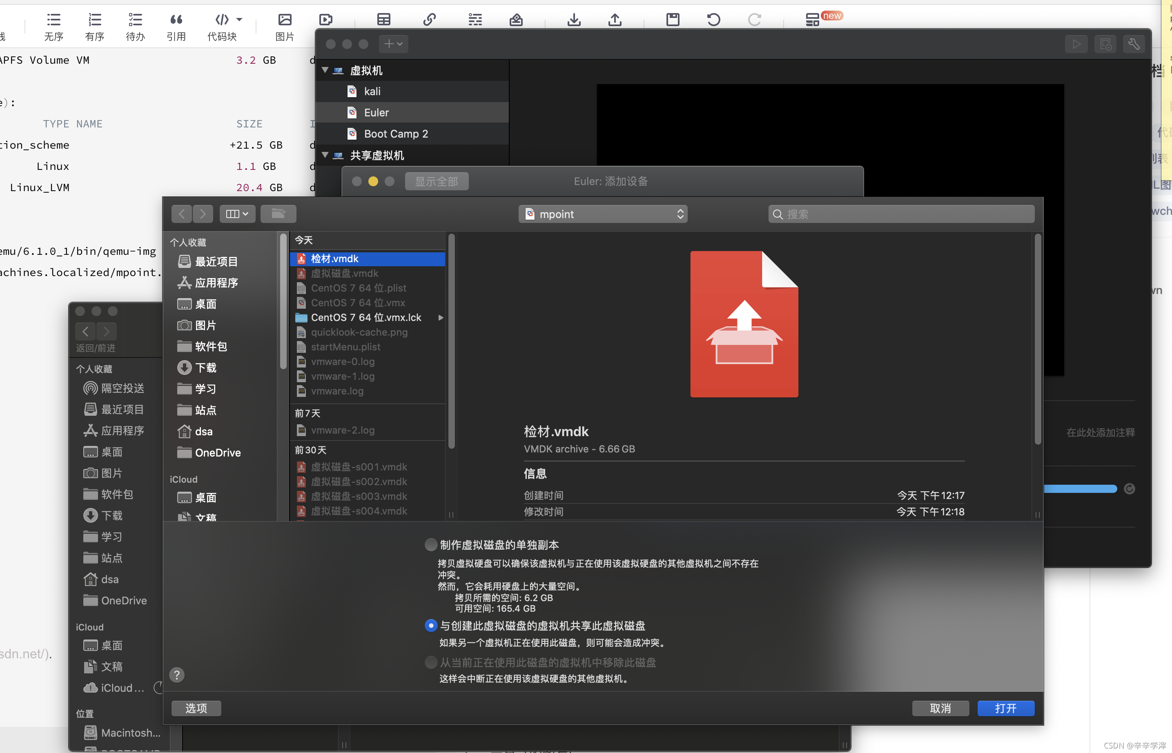Select the vmware-0.log file
The height and width of the screenshot is (753, 1172).
[x=368, y=361]
